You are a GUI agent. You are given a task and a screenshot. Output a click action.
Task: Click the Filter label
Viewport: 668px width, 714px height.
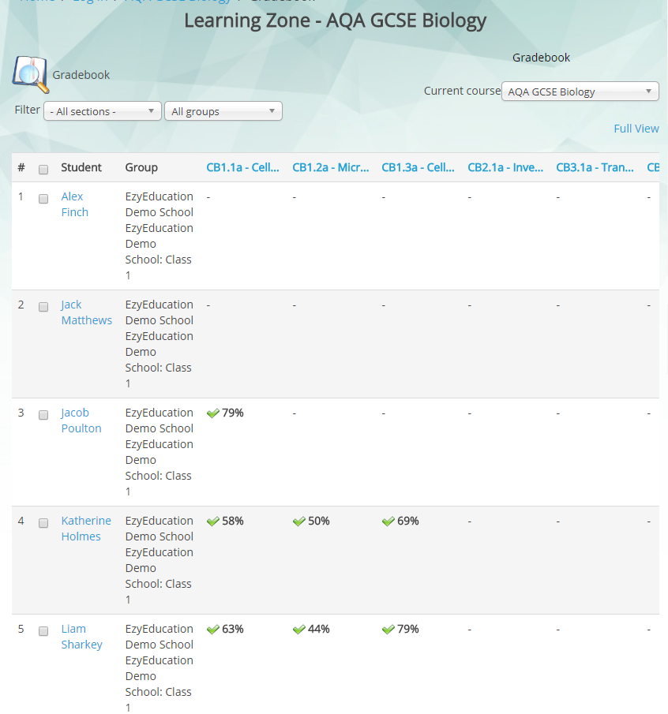pyautogui.click(x=28, y=110)
